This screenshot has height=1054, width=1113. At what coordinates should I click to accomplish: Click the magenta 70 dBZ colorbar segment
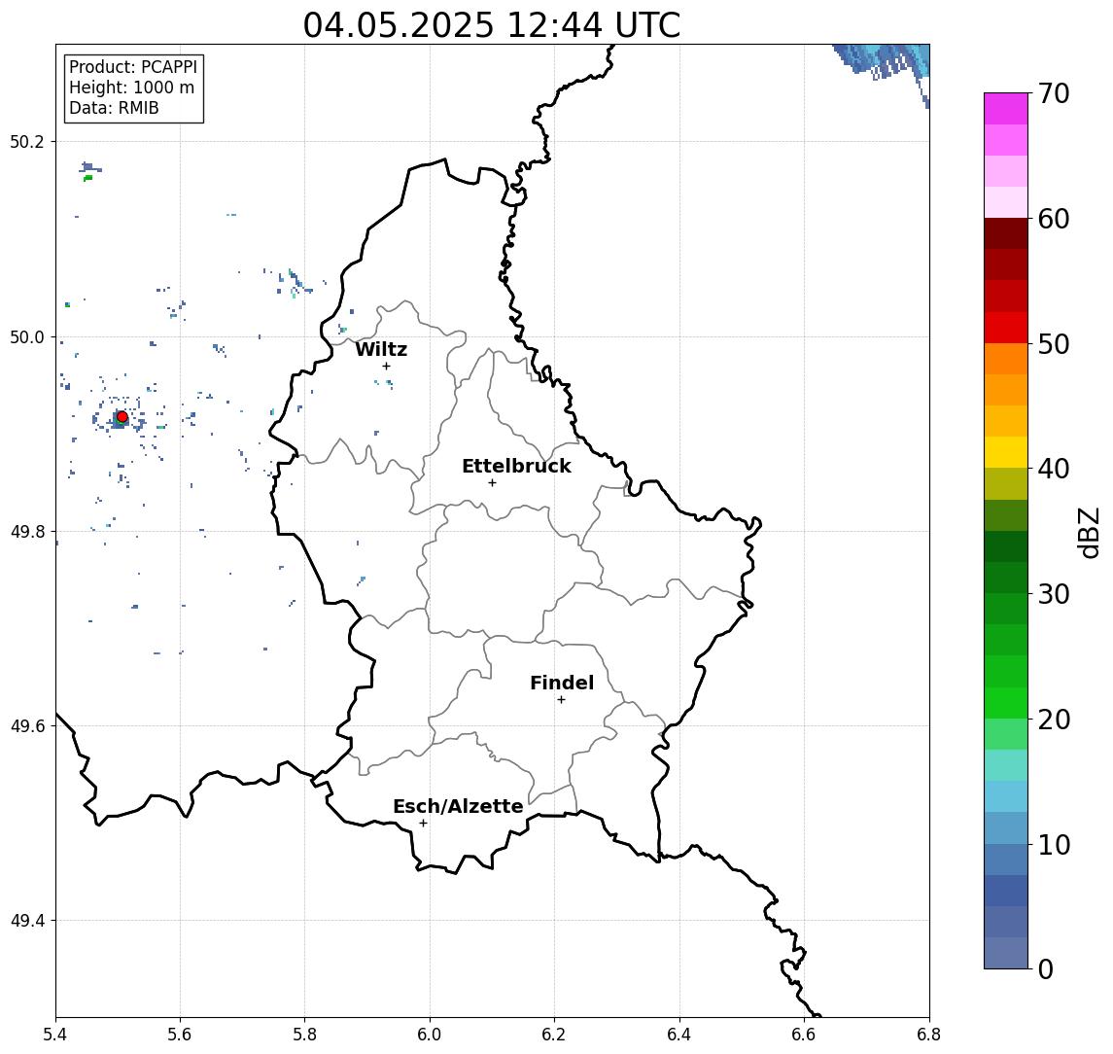coord(1006,109)
